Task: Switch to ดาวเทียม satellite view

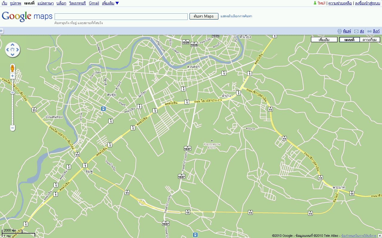Action: [370, 40]
